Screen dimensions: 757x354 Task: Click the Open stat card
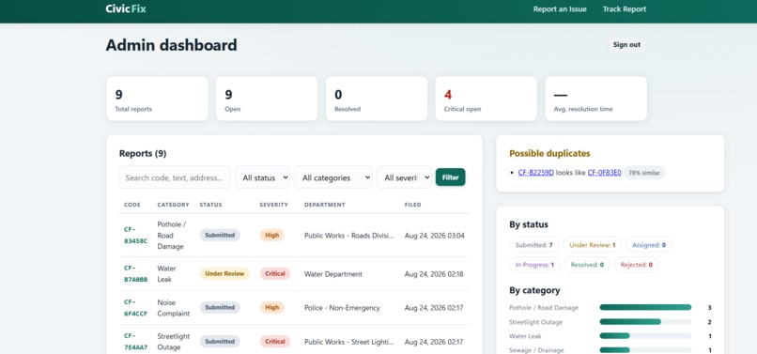(267, 99)
